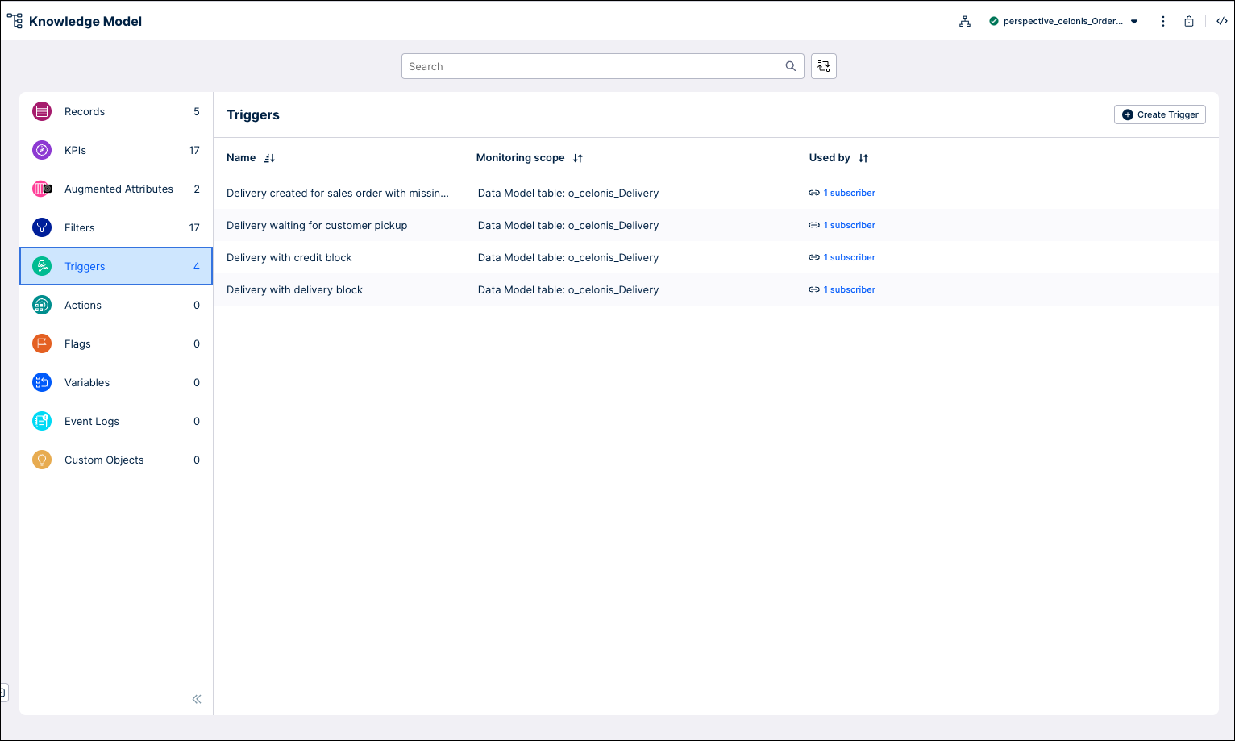Click the Custom Objects lightbulb icon
Screen dimensions: 1235x741
pos(42,460)
